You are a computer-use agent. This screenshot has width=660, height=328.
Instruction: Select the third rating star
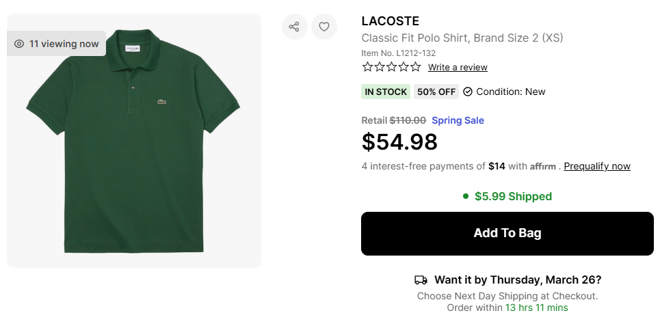[x=391, y=67]
